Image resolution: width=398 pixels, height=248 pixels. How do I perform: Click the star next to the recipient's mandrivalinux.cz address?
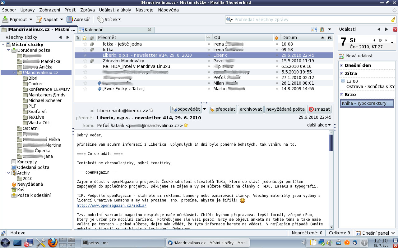[x=186, y=126]
